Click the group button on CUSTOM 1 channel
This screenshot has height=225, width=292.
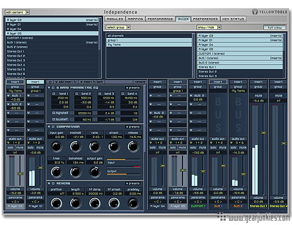pyautogui.click(x=198, y=86)
